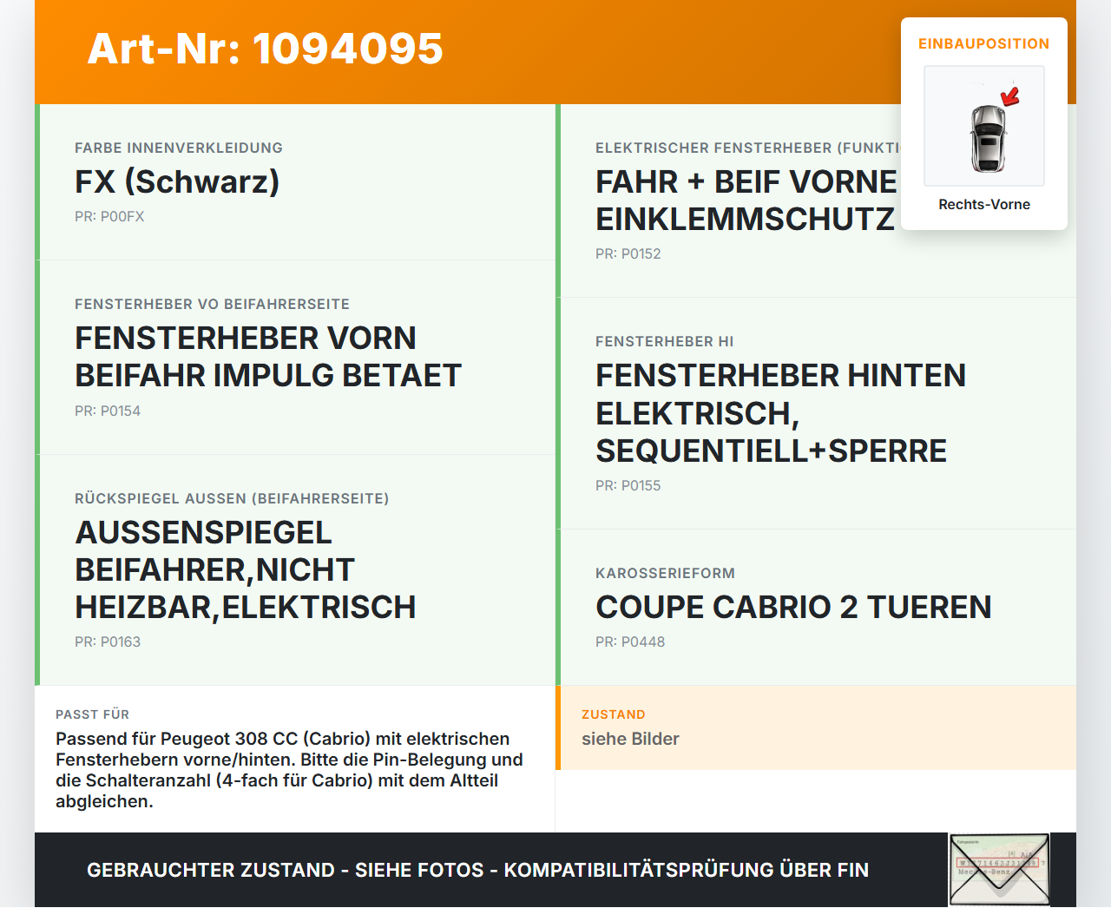This screenshot has width=1111, height=908.
Task: Click the PR: P0154 code
Action: (x=108, y=411)
